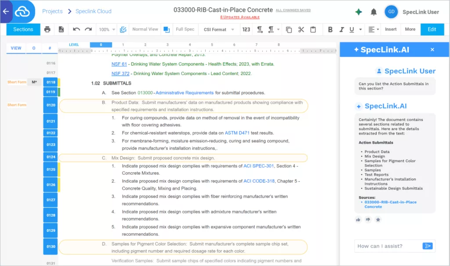Give thumbs up to AI response
450x266 pixels.
[358, 219]
